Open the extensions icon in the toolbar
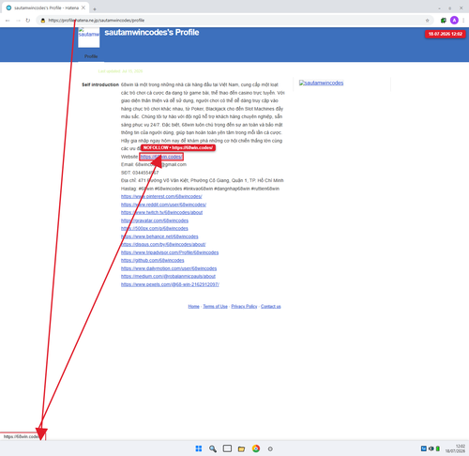This screenshot has width=469, height=456. [x=444, y=21]
